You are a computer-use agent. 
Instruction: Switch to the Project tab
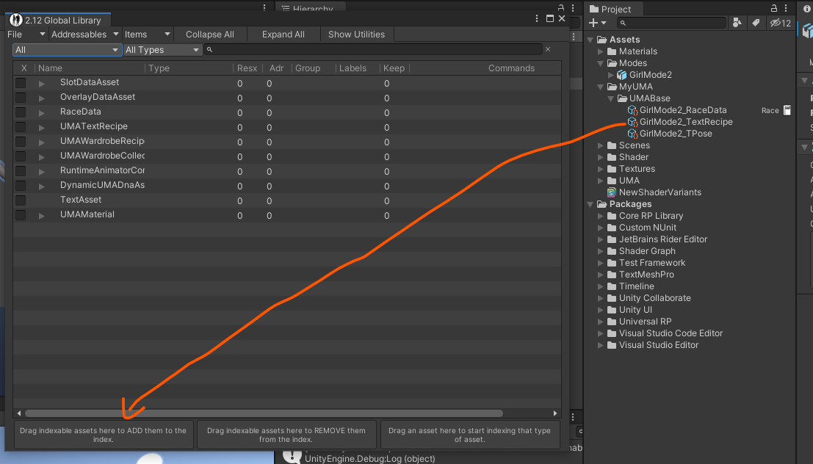point(615,9)
